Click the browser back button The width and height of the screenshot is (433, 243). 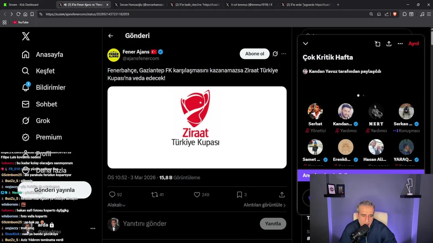(5, 14)
